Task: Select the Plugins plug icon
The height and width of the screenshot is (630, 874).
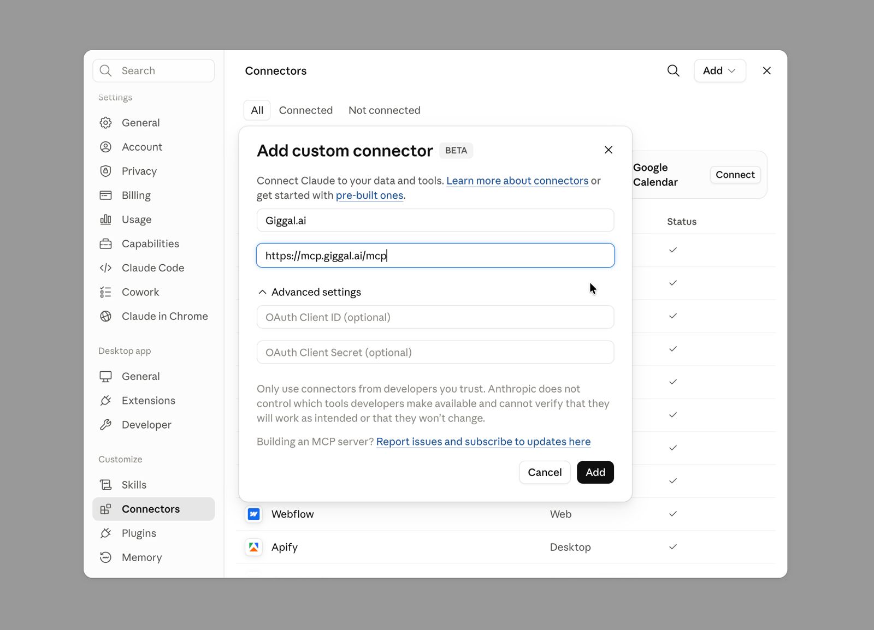Action: point(105,533)
